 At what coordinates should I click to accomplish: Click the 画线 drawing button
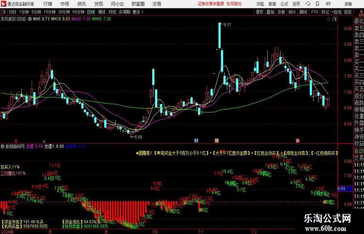click(x=304, y=12)
